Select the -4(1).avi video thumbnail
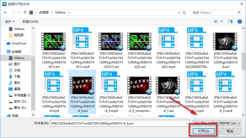 pyautogui.click(x=54, y=41)
